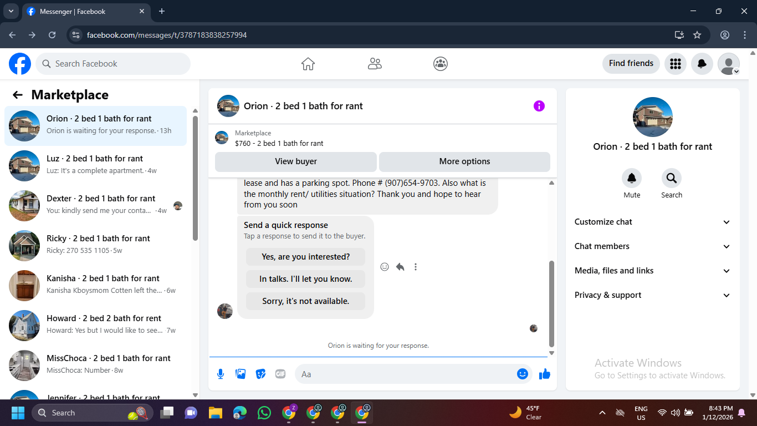Open Orion listing photo in right panel
Screen dimensions: 757x426
pyautogui.click(x=653, y=117)
